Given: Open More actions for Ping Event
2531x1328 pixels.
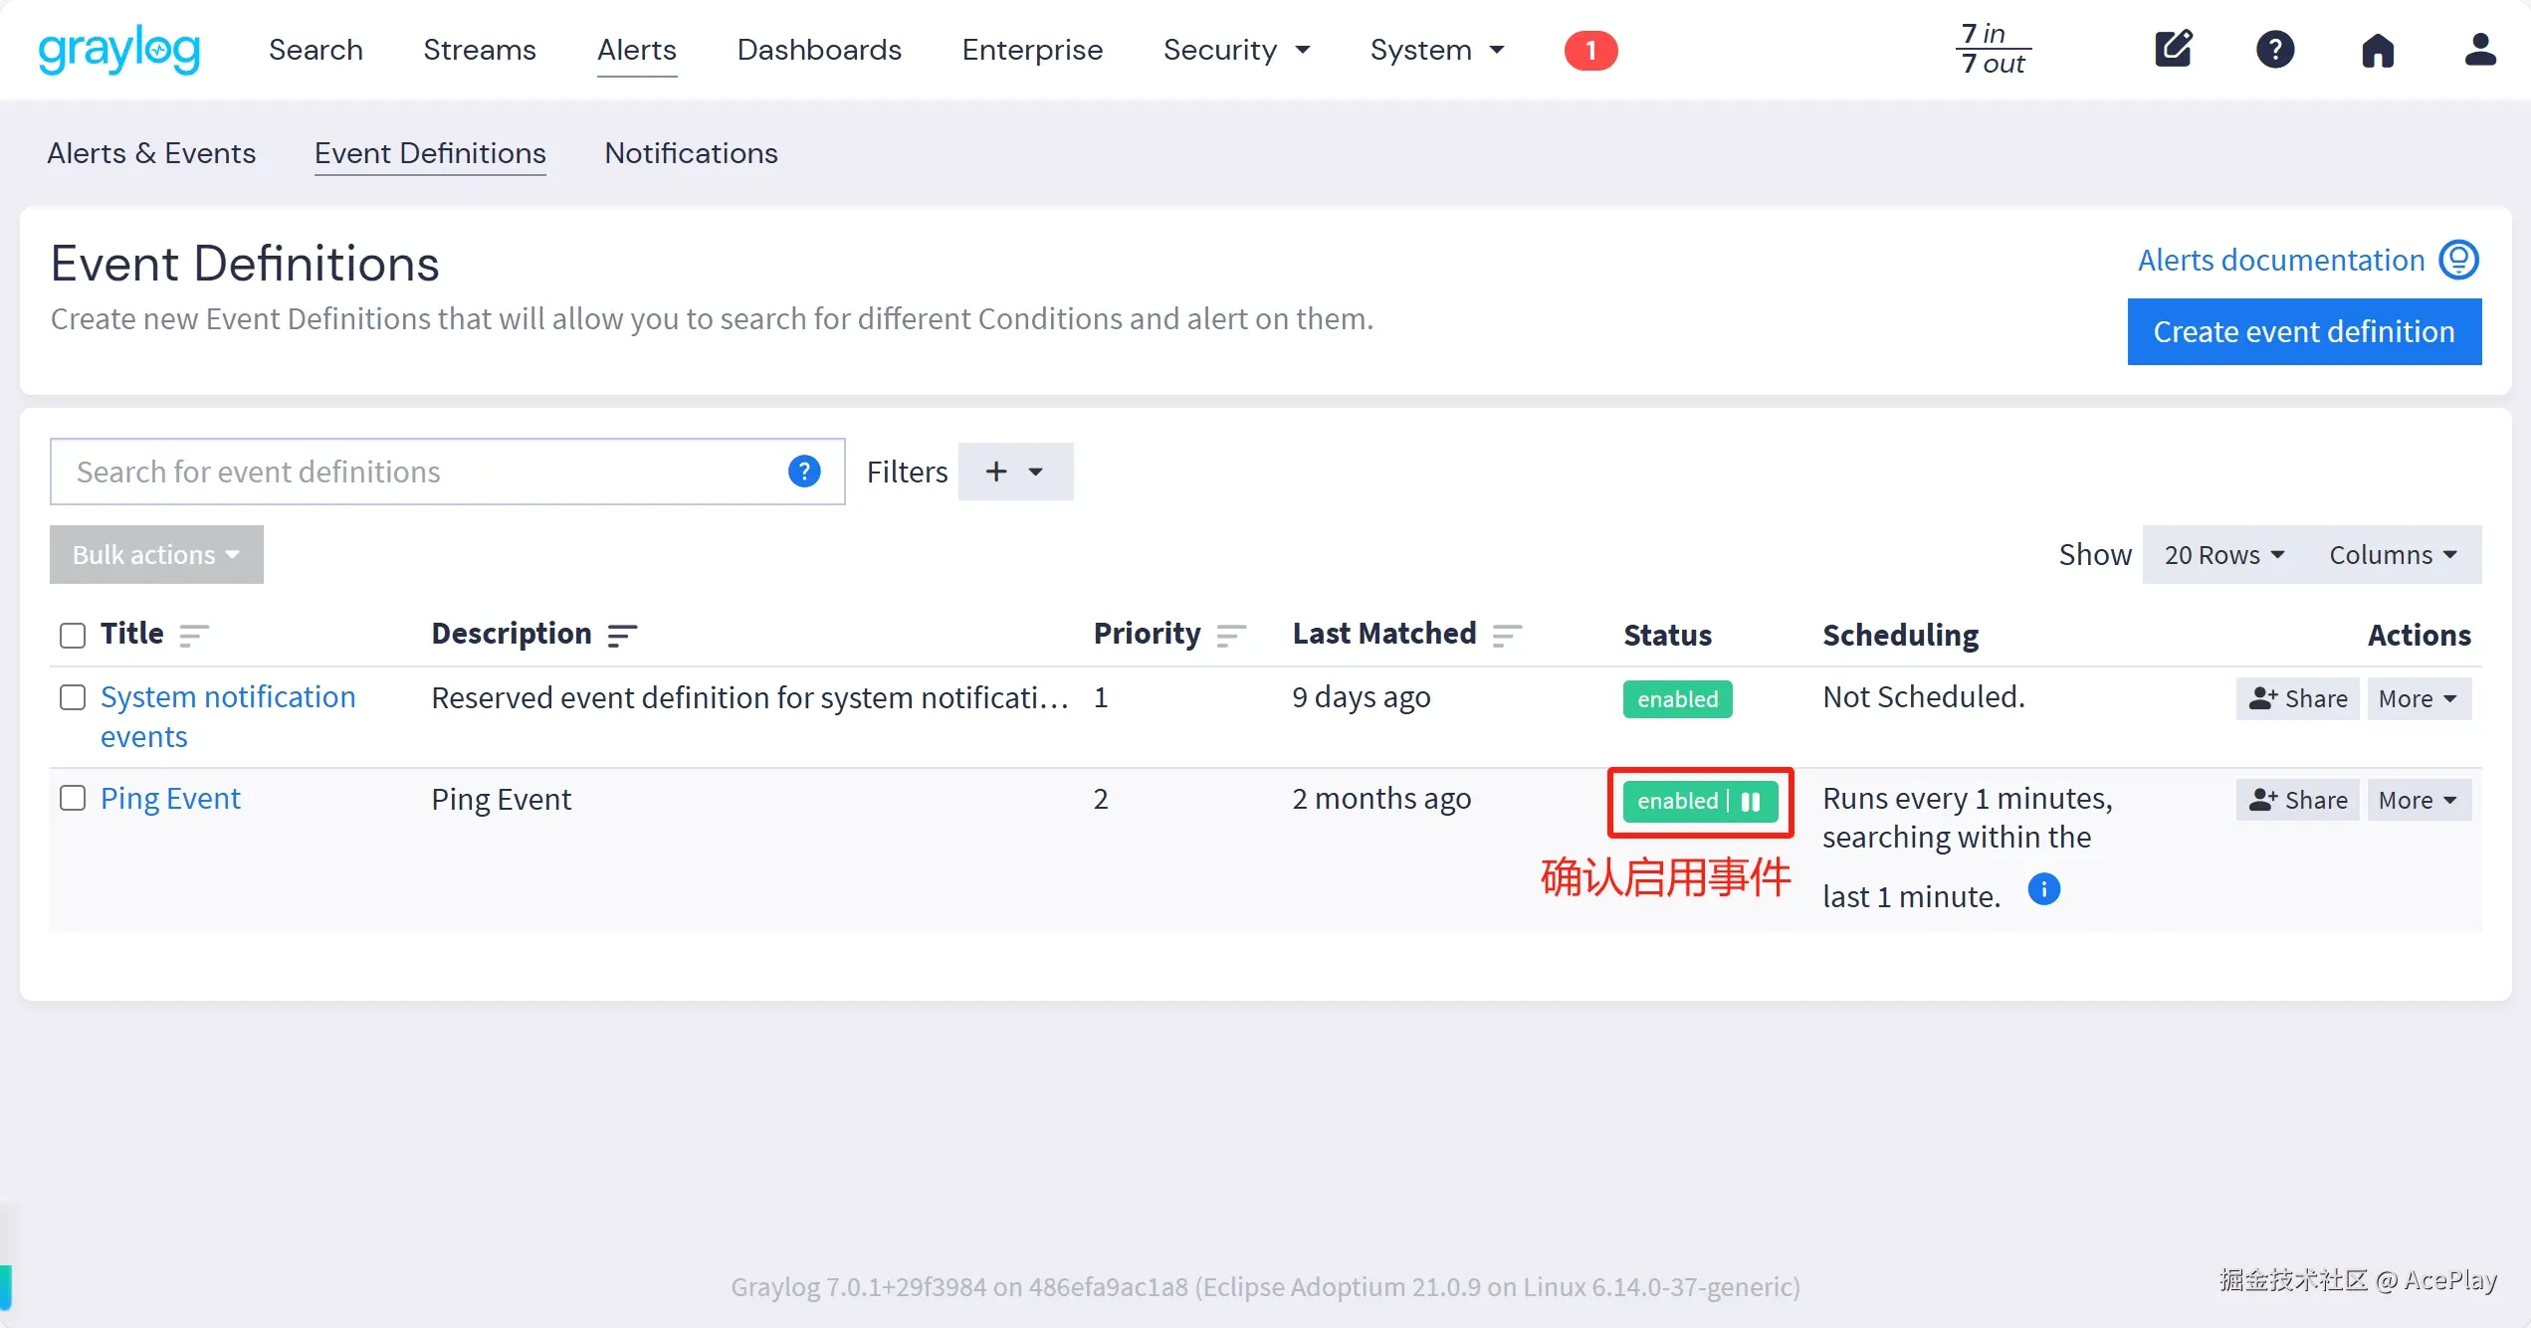Looking at the screenshot, I should click(x=2418, y=801).
